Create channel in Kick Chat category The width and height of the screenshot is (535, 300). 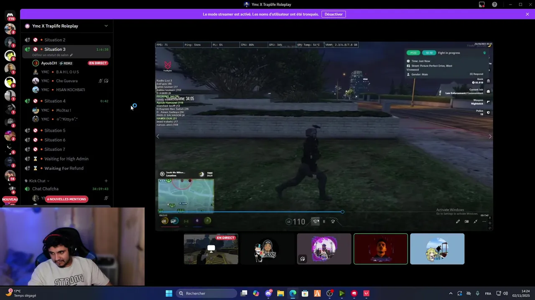click(106, 181)
